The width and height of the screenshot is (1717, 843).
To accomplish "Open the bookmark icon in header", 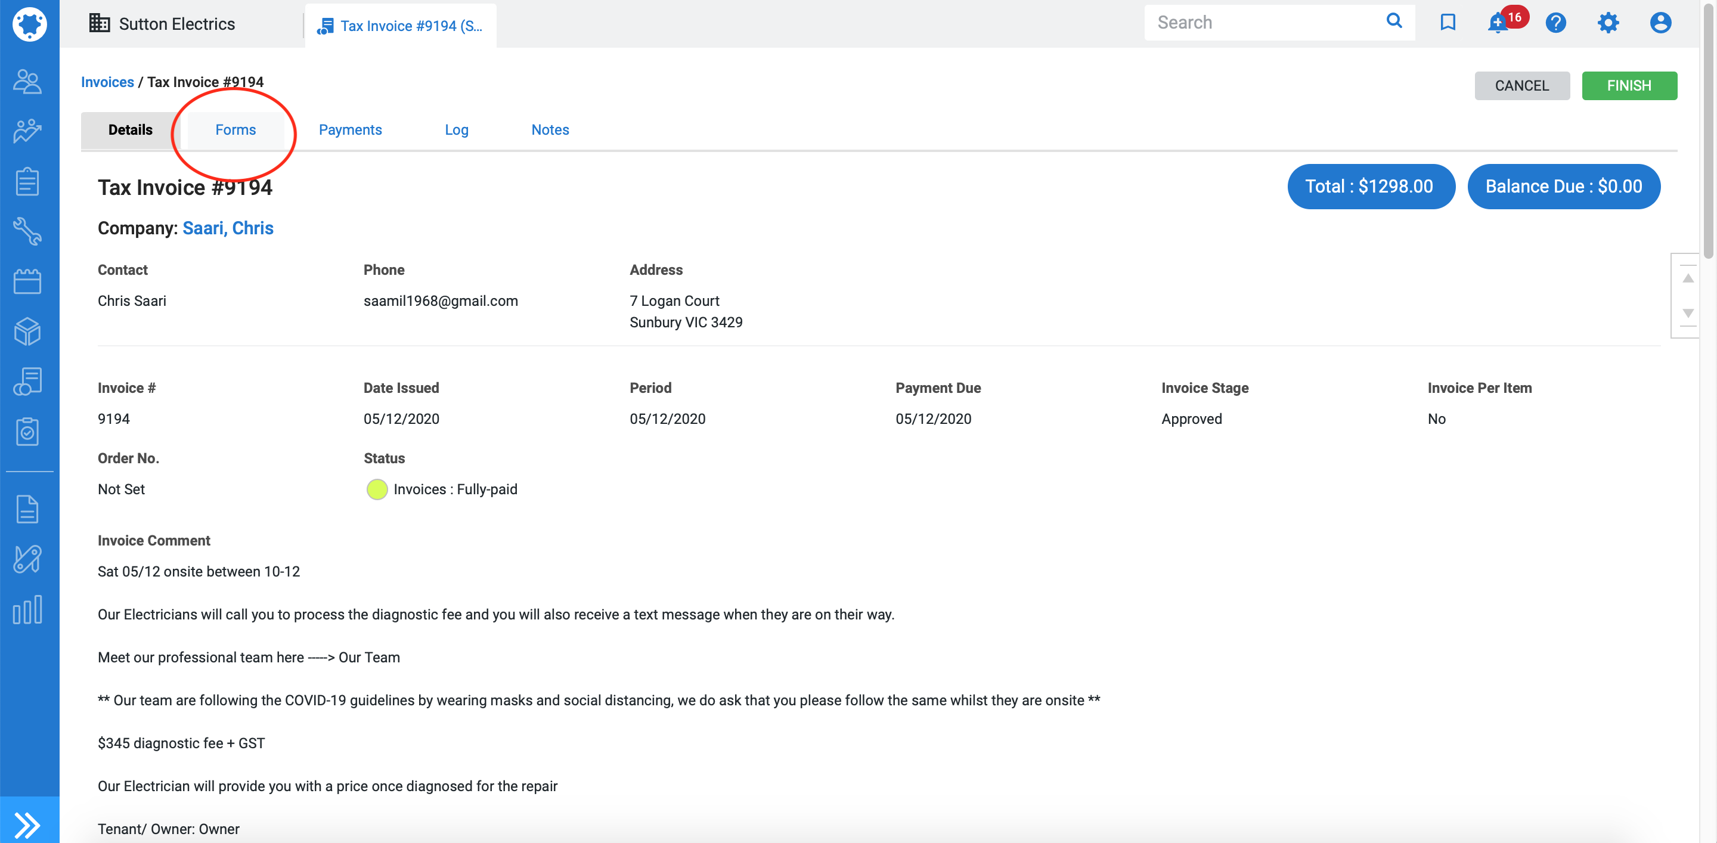I will pos(1447,23).
